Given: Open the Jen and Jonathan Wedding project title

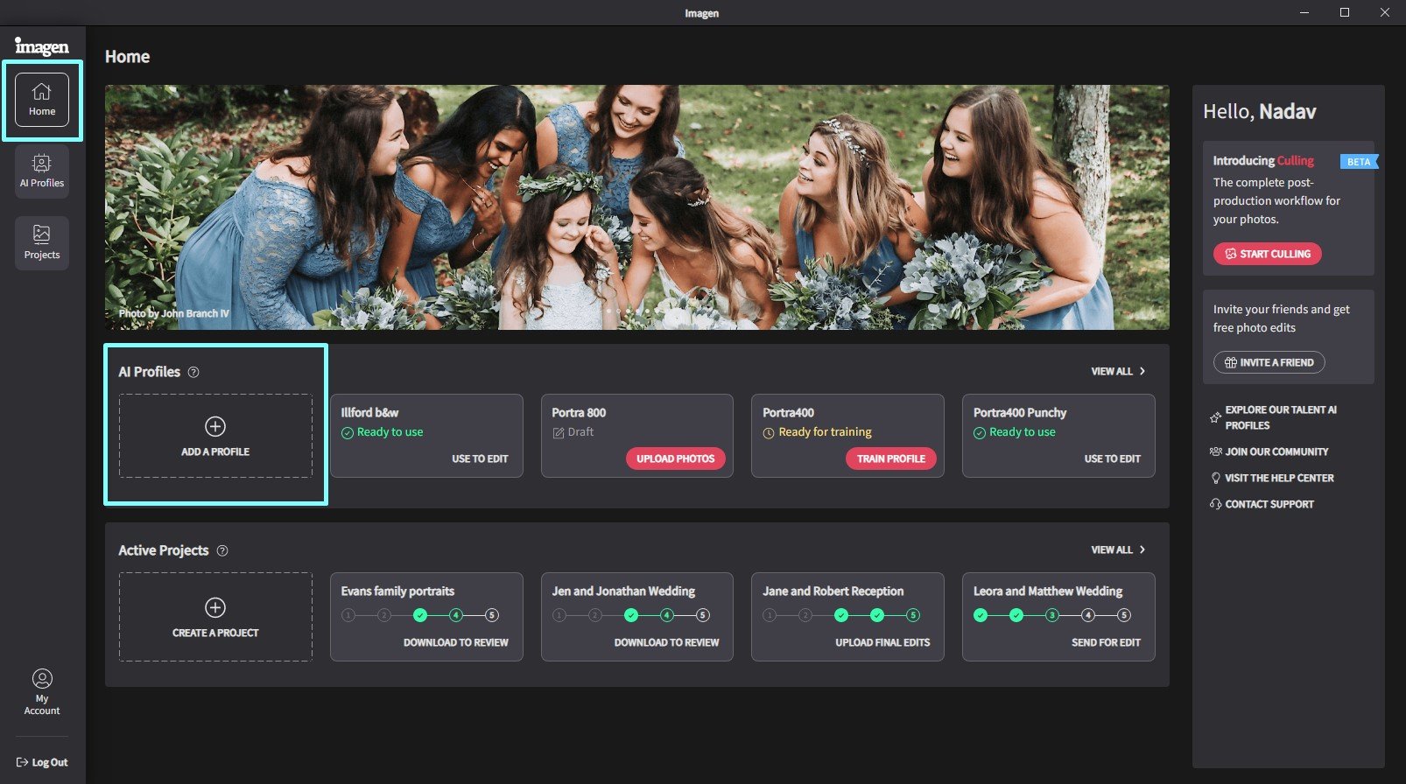Looking at the screenshot, I should (x=623, y=591).
